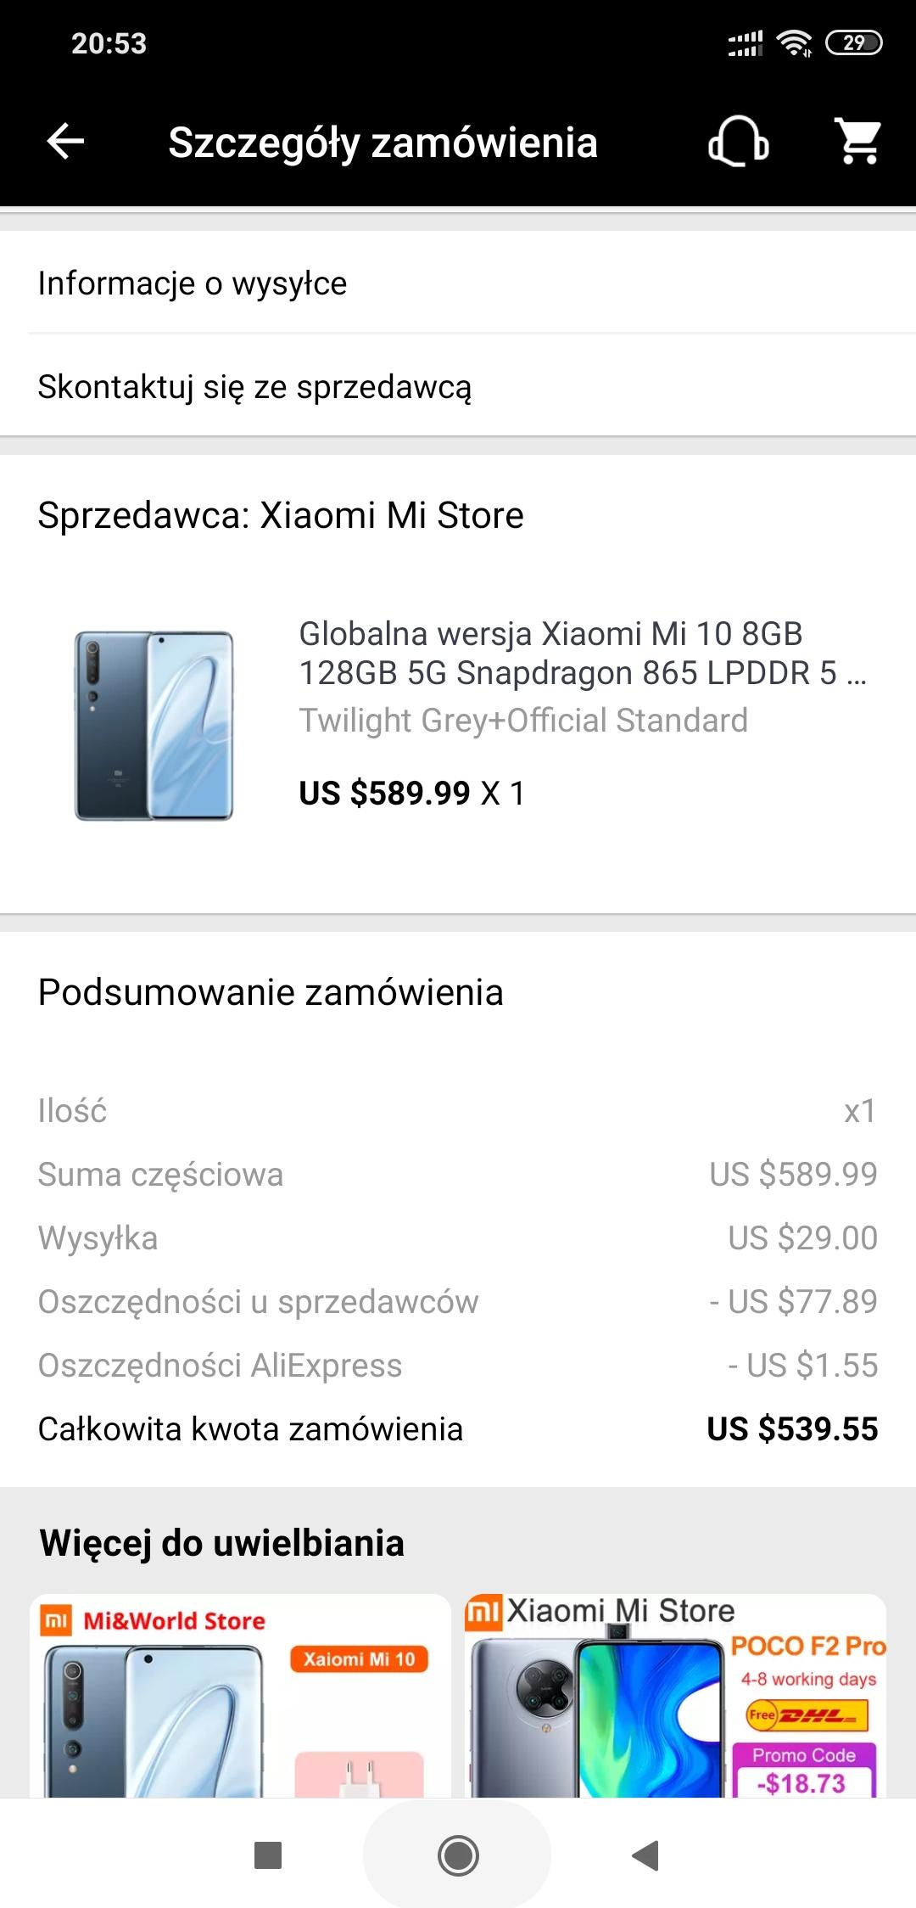
Task: Open the shopping cart
Action: point(858,141)
